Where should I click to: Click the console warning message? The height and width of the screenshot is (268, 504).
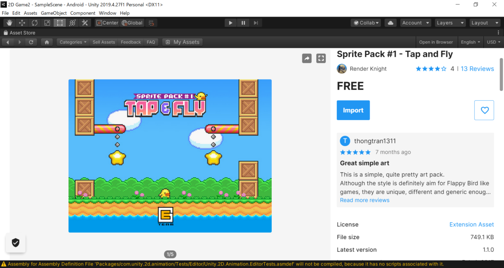pos(226,264)
